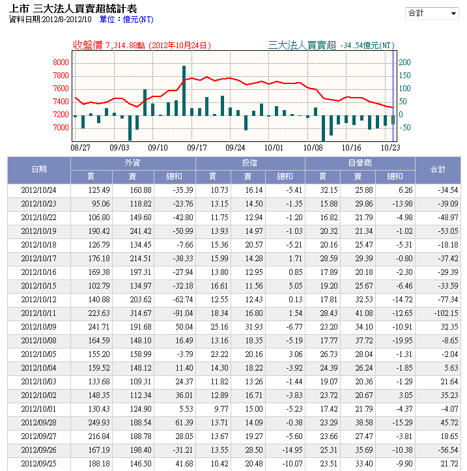Viewport: 467px width, 471px height.
Task: Select the 2012/10/22 date cell
Action: [x=39, y=218]
